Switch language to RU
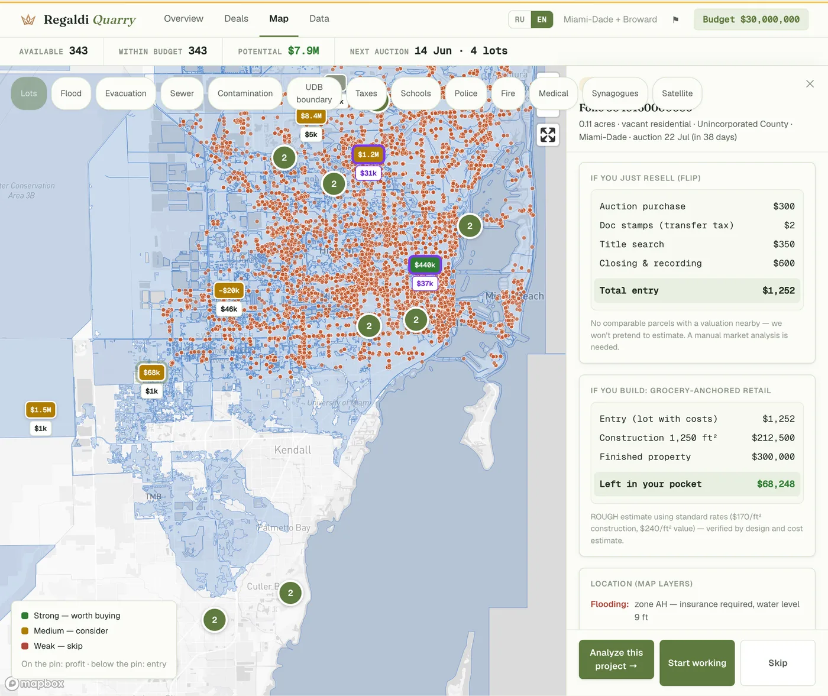Image resolution: width=828 pixels, height=696 pixels. [x=519, y=20]
